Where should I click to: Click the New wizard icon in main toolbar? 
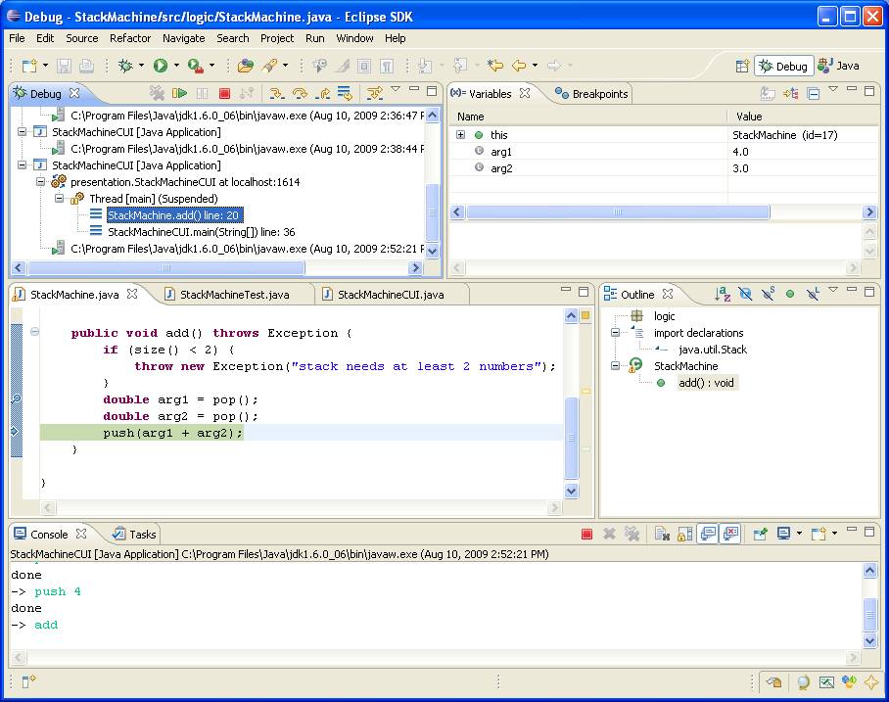click(29, 66)
